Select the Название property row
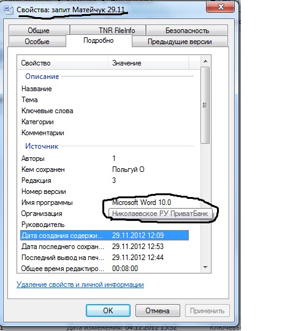Screen dimensions: 293x331 [104, 89]
